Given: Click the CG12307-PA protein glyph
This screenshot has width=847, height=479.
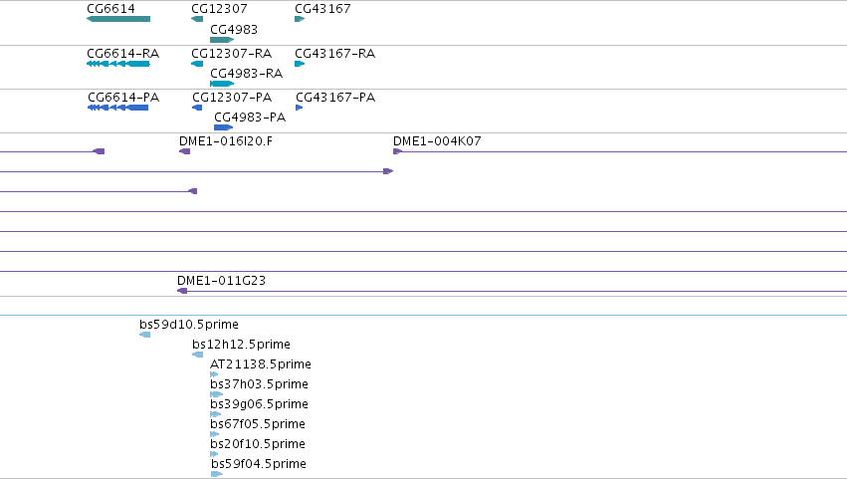Looking at the screenshot, I should click(197, 108).
